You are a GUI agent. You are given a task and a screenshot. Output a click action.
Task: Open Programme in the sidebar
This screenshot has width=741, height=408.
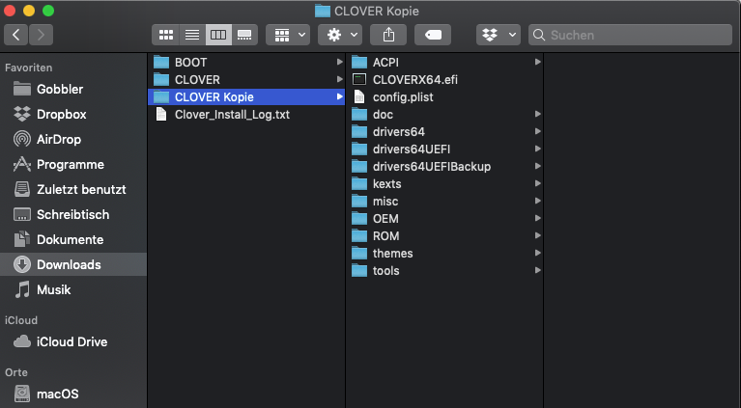[73, 164]
